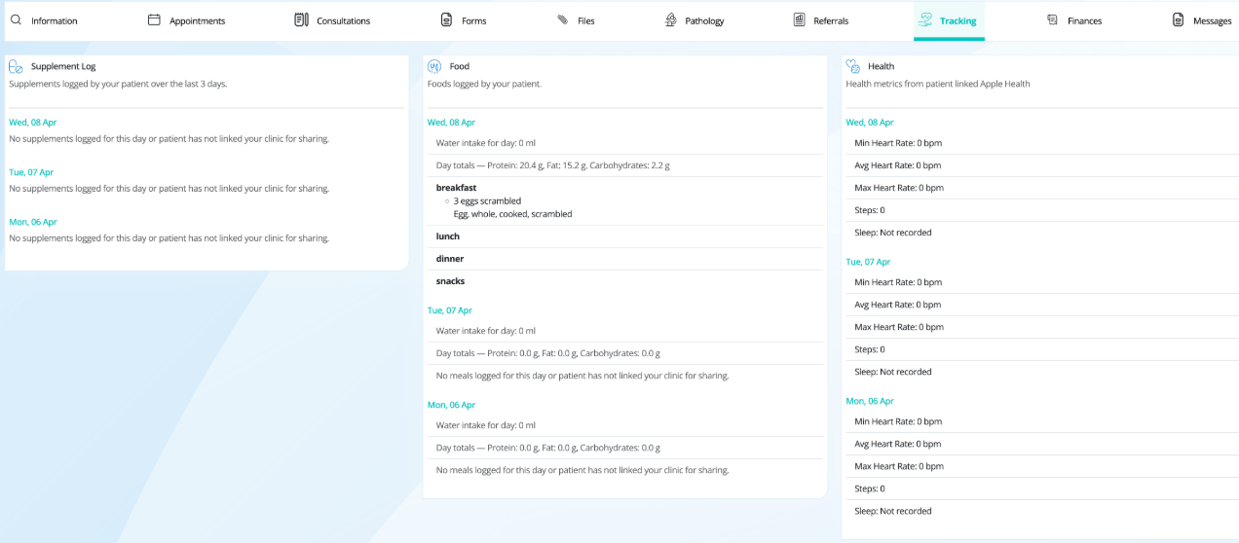Click 'Foods logged by your patient' text
Image resolution: width=1239 pixels, height=543 pixels.
pyautogui.click(x=484, y=84)
